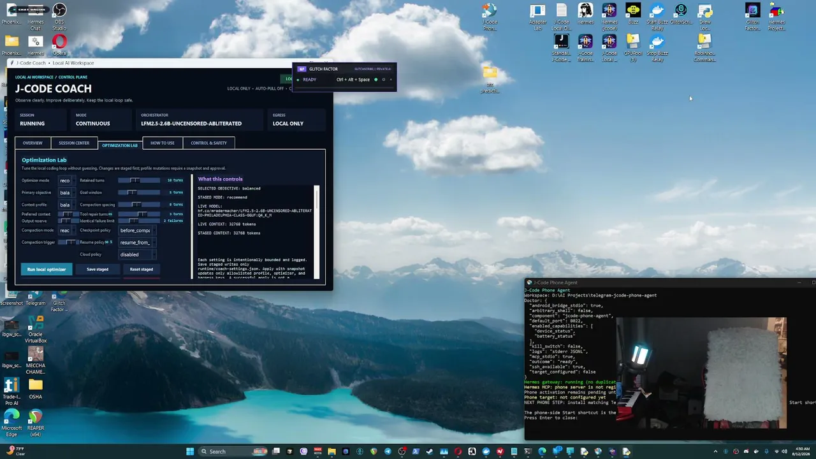Open the Session Center tab
816x459 pixels.
click(x=74, y=143)
